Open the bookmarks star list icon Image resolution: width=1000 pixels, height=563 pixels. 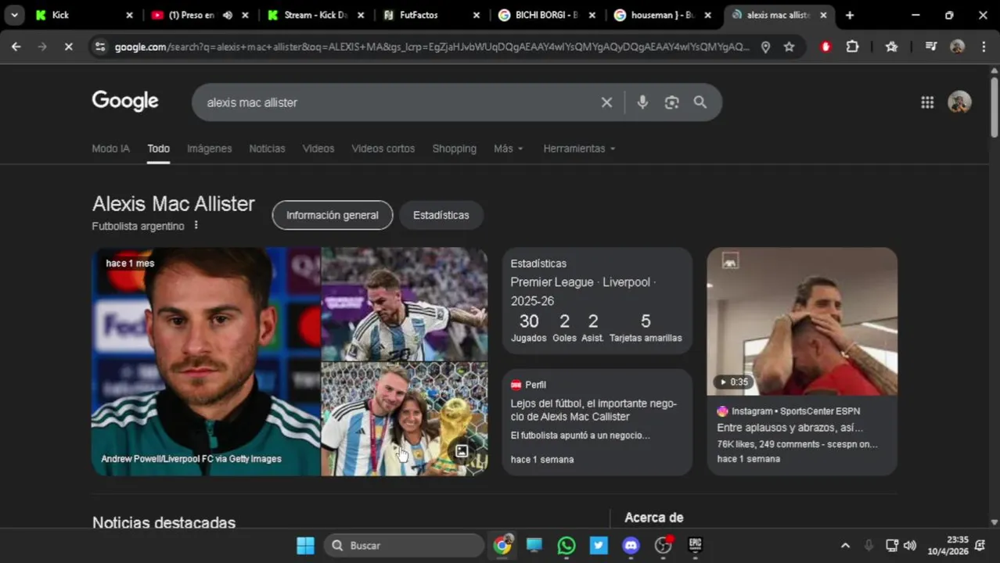[891, 47]
